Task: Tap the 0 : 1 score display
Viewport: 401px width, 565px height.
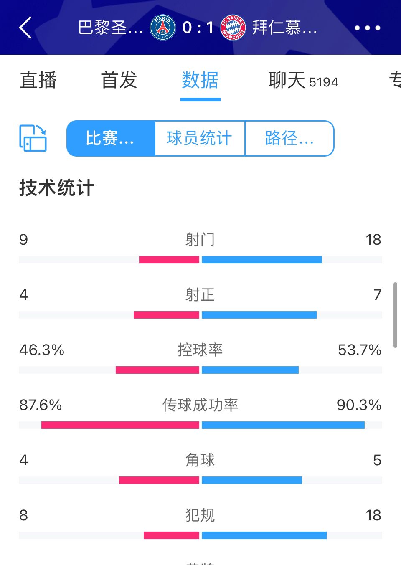Action: click(198, 28)
